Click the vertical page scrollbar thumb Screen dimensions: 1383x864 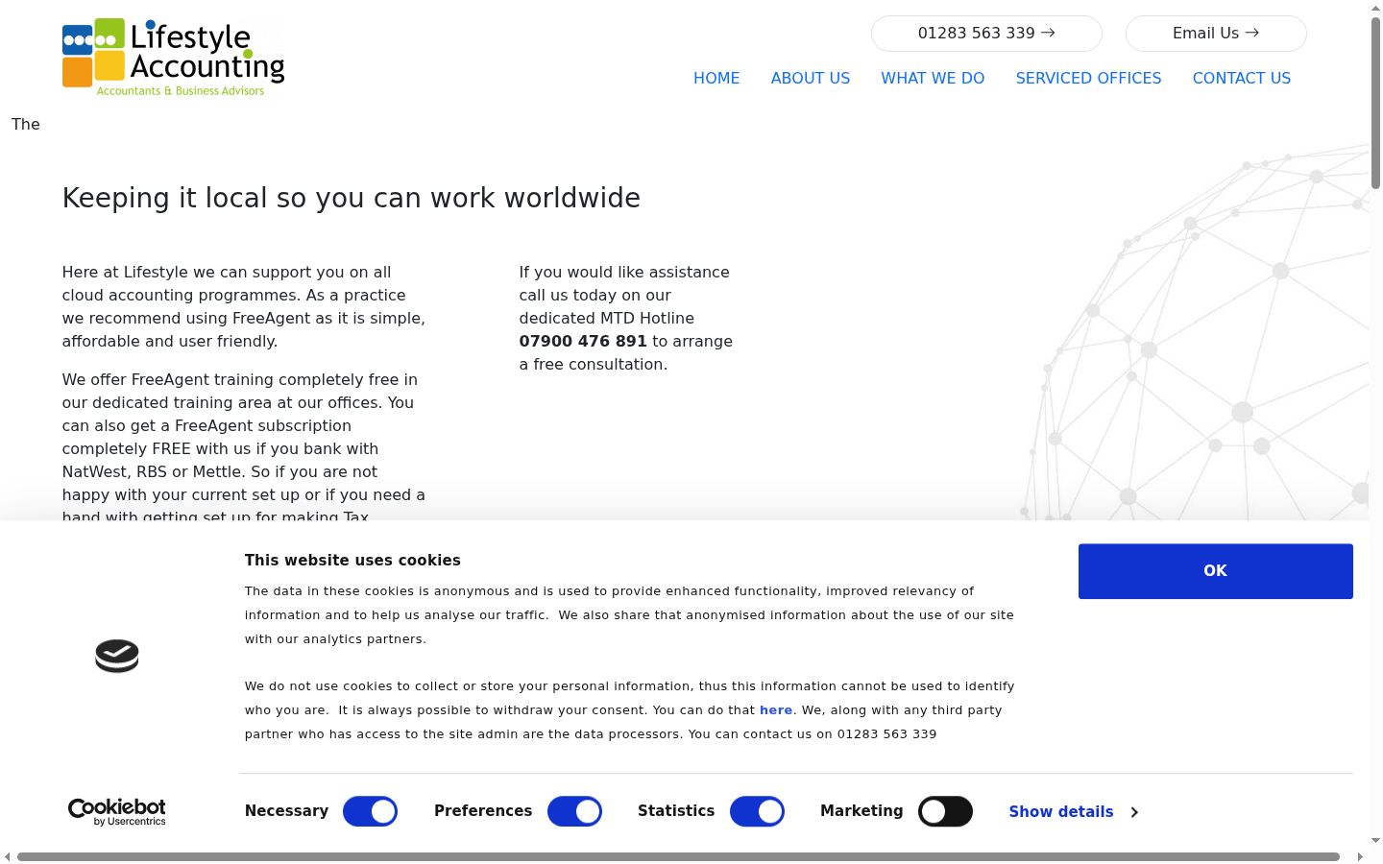click(x=1375, y=101)
